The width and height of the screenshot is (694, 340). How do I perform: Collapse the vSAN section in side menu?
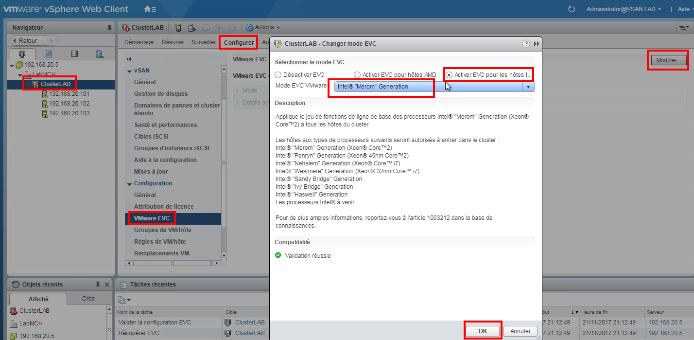[x=130, y=71]
